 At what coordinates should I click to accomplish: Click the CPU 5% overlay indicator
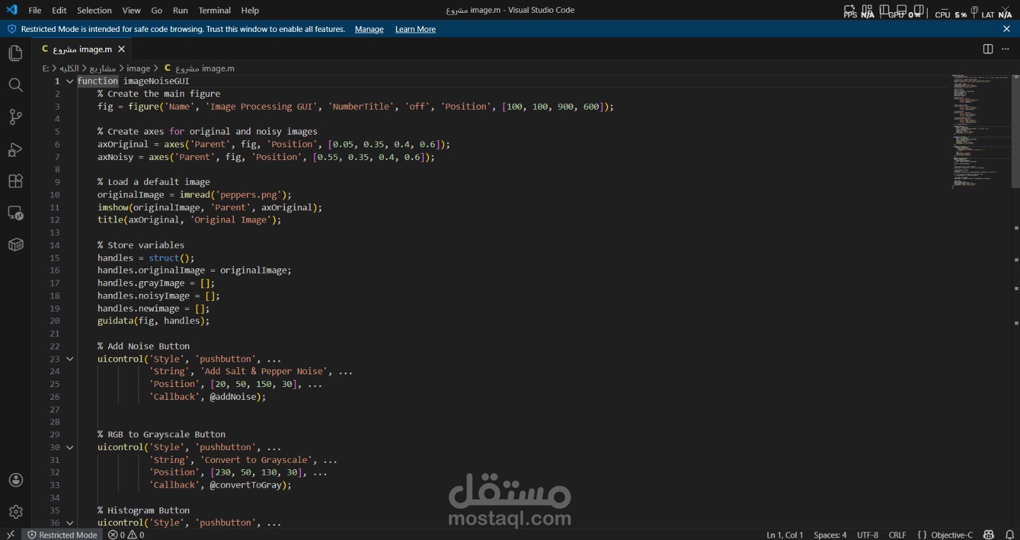click(951, 14)
